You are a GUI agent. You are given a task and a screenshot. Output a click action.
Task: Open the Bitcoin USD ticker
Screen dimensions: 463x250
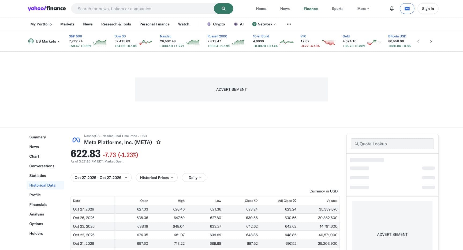tap(397, 36)
